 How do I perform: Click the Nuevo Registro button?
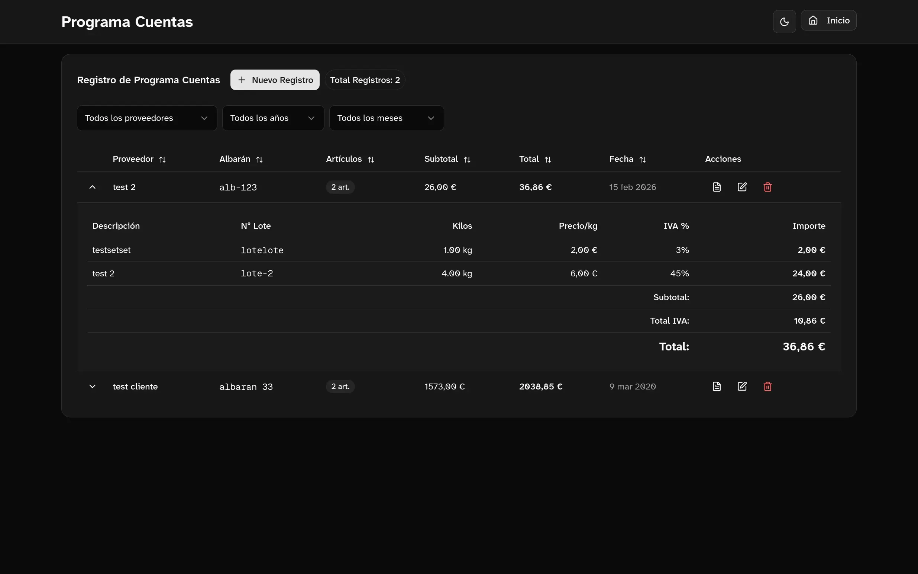[x=275, y=80]
